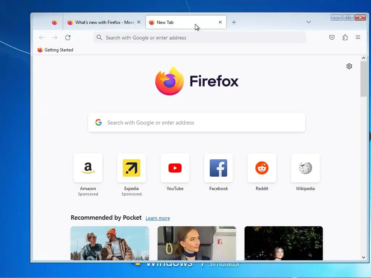371x278 pixels.
Task: Click the Google G icon in the search box
Action: click(x=99, y=122)
